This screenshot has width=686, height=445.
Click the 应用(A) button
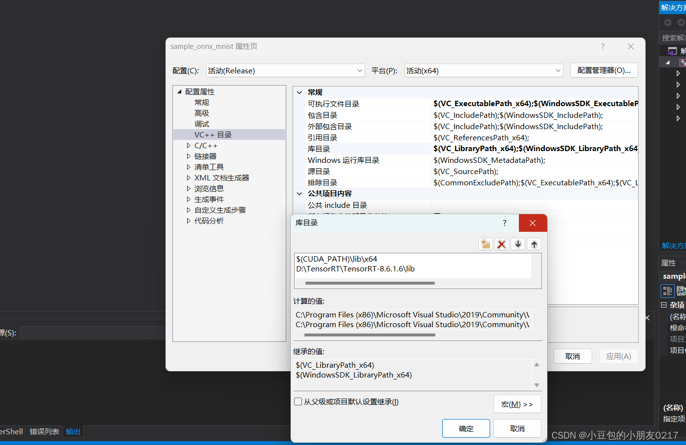[619, 356]
